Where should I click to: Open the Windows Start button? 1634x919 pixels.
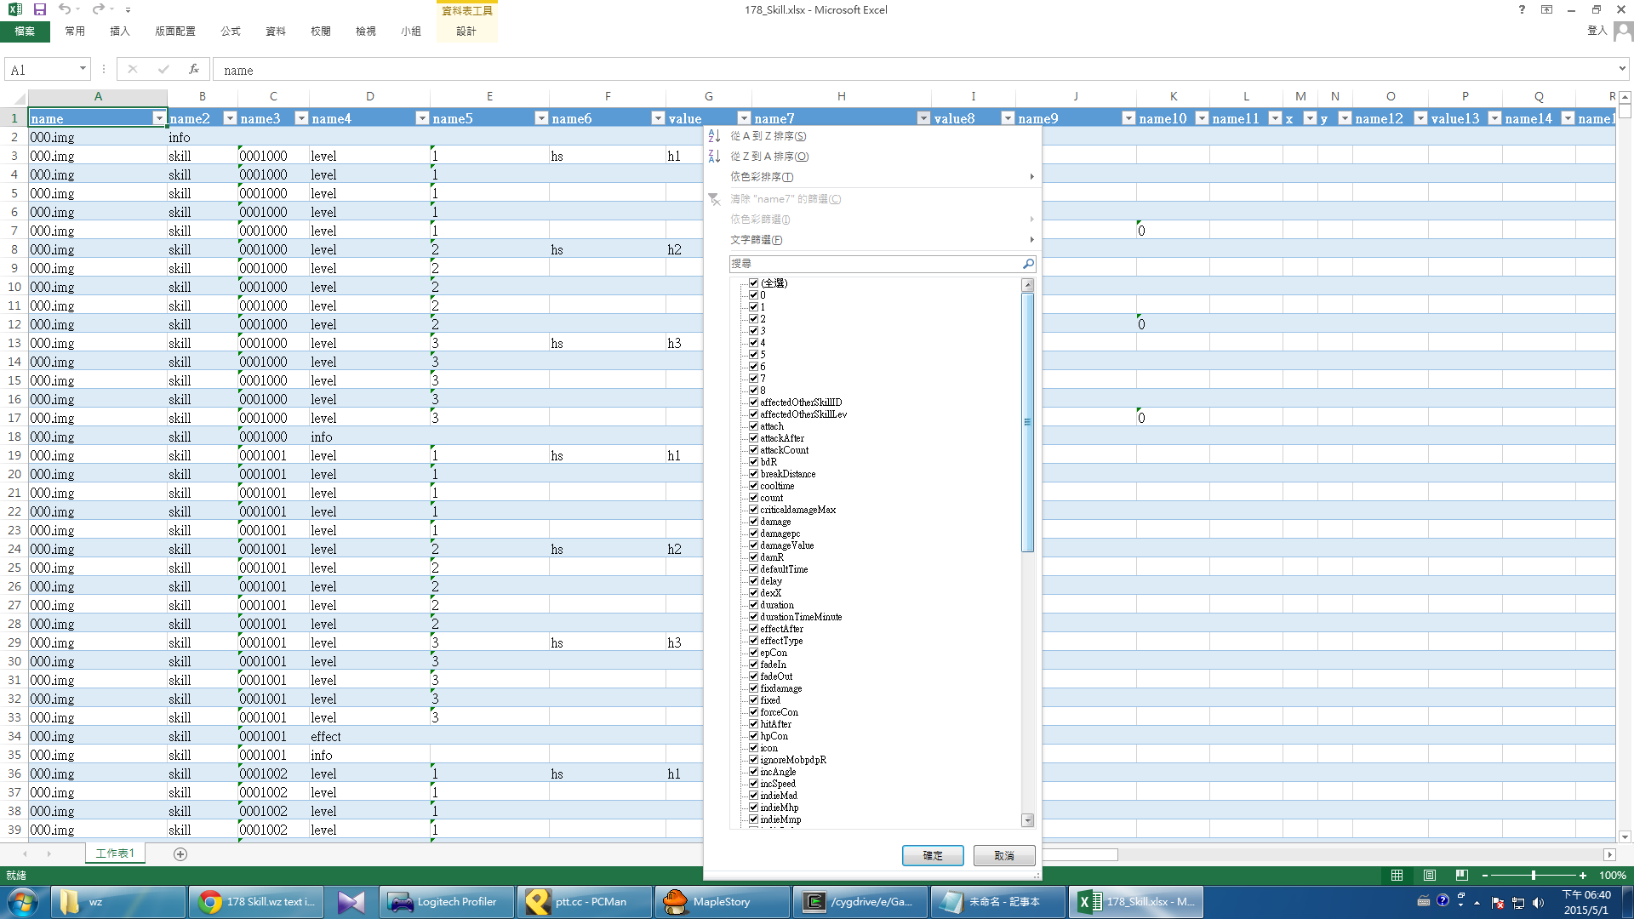point(23,902)
